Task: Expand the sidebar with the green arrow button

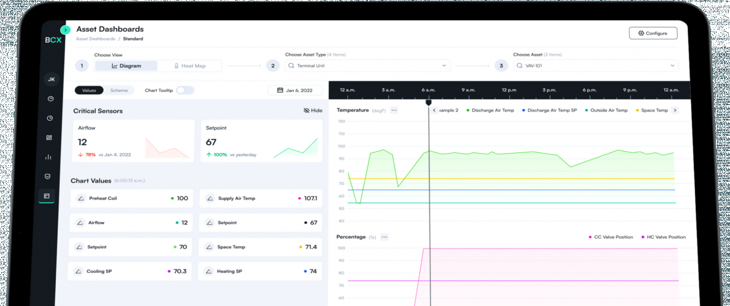Action: [x=66, y=29]
